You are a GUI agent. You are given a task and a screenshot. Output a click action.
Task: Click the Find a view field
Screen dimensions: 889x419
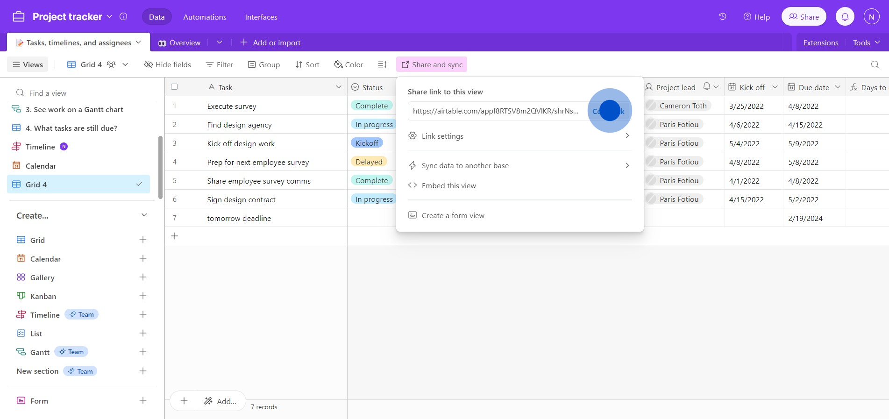[84, 93]
